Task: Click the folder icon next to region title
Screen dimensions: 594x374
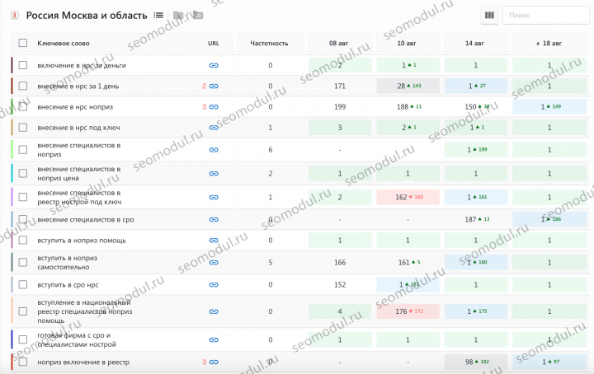Action: 178,15
